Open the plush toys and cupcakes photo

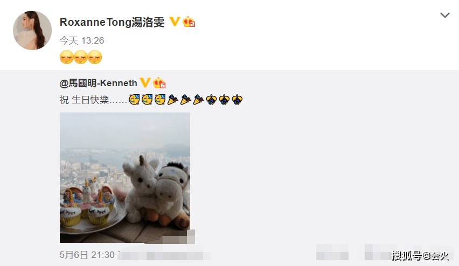pyautogui.click(x=125, y=178)
